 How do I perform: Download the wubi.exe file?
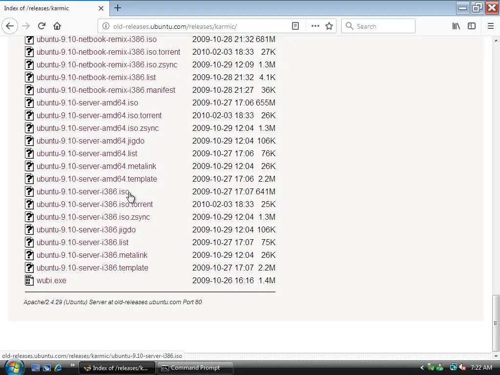tap(51, 281)
